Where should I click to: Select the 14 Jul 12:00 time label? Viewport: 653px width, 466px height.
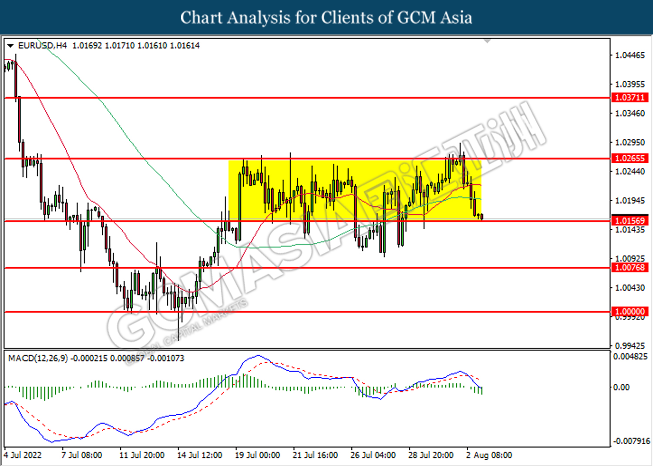click(200, 455)
